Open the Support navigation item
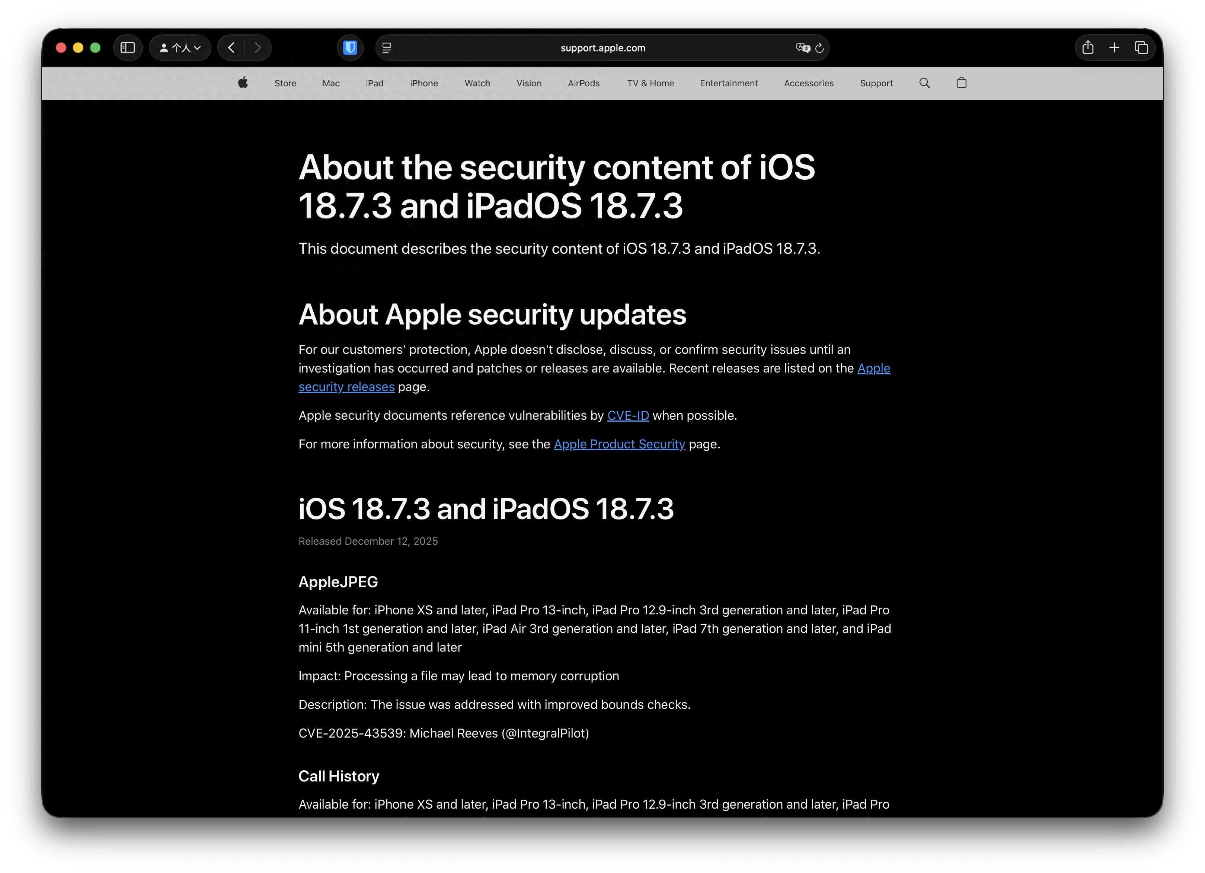Image resolution: width=1205 pixels, height=873 pixels. (876, 83)
